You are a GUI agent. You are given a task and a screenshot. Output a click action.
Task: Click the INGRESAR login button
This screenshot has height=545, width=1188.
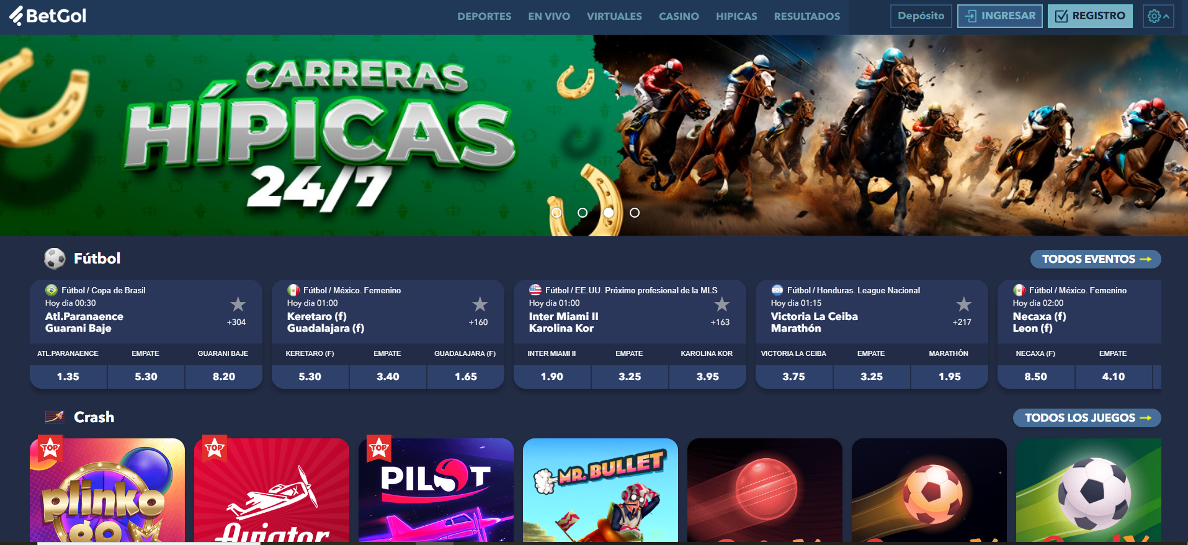[1000, 16]
